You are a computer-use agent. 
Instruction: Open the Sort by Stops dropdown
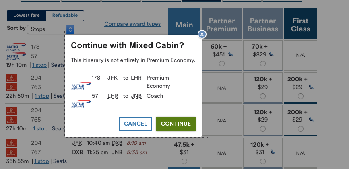tap(71, 29)
